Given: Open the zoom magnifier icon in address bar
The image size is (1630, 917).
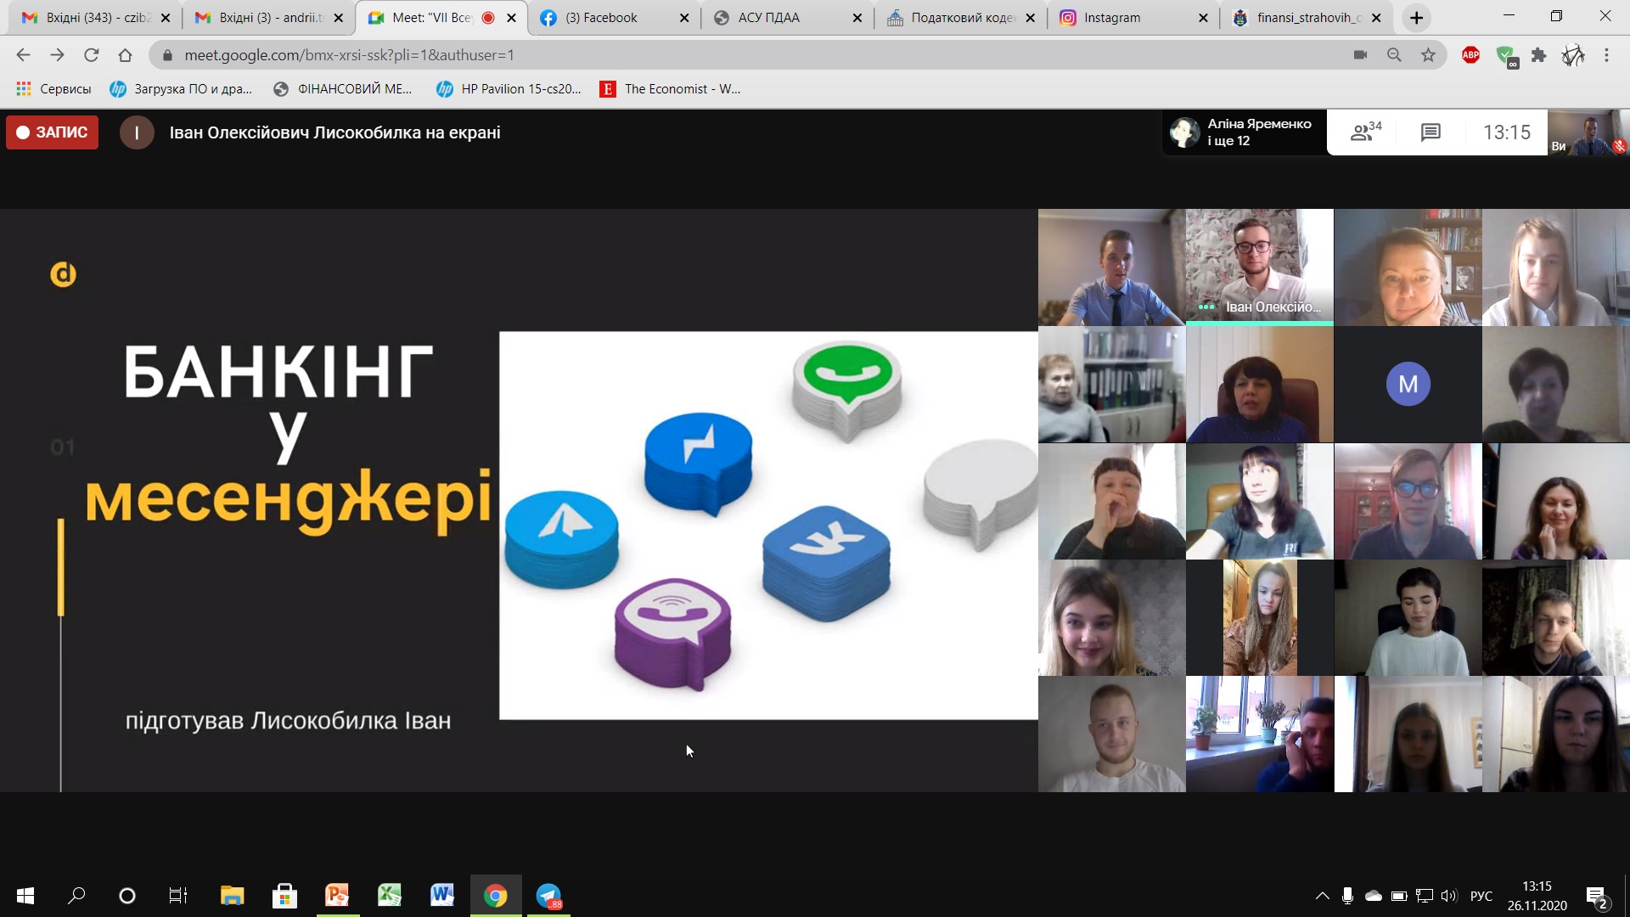Looking at the screenshot, I should click(x=1394, y=55).
